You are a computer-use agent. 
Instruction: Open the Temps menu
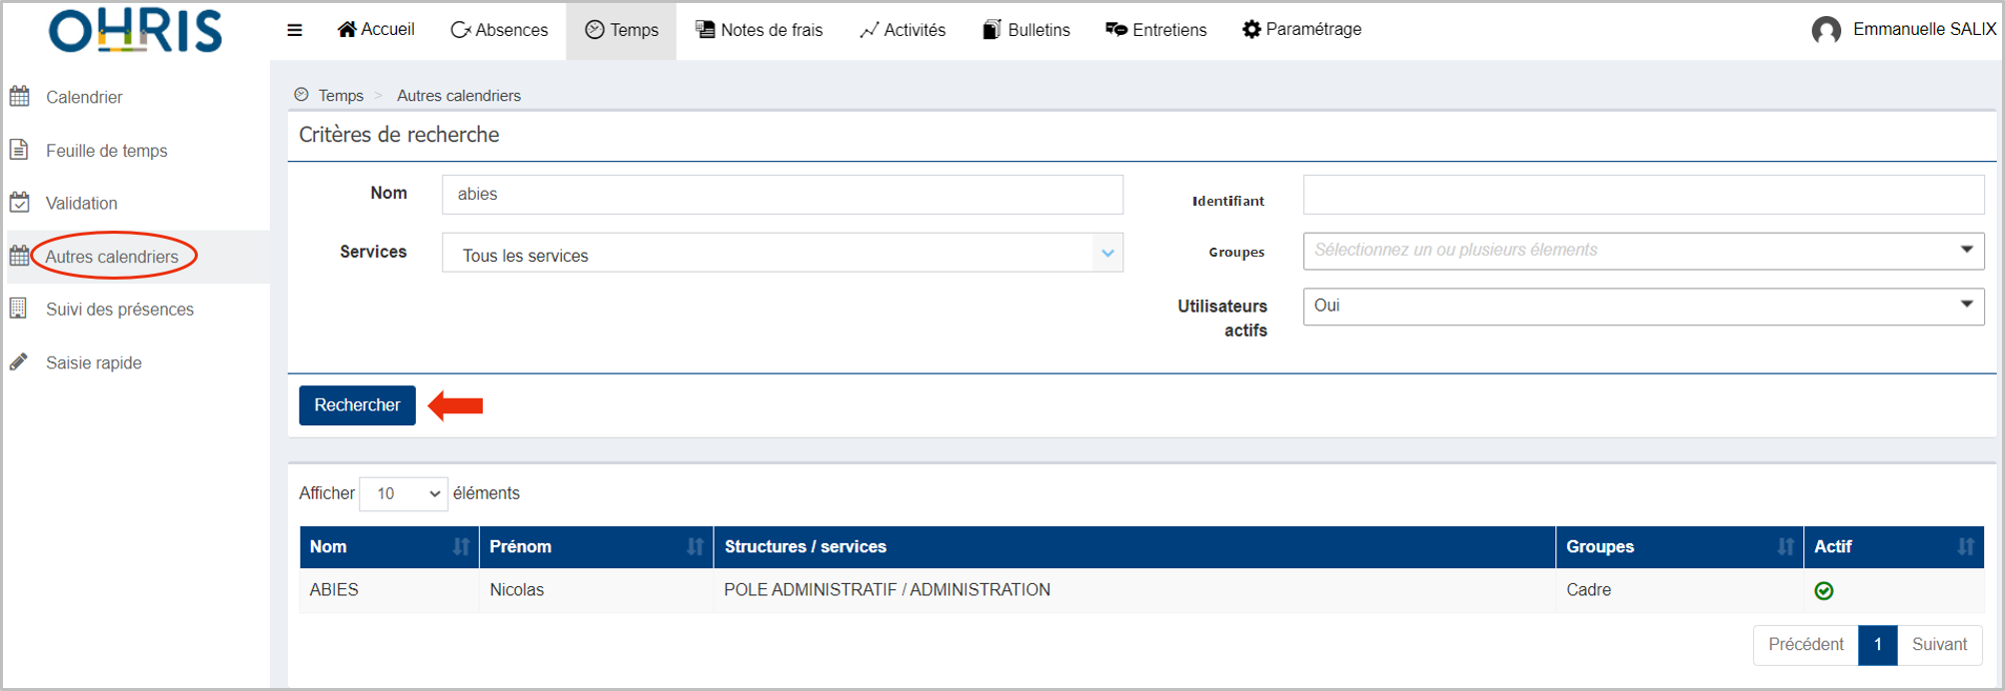[x=621, y=30]
